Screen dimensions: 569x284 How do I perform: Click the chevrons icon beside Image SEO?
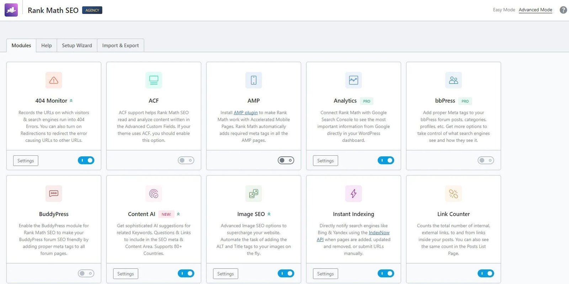[x=269, y=214]
